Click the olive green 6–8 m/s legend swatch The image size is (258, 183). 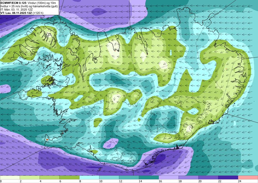click(x=69, y=177)
